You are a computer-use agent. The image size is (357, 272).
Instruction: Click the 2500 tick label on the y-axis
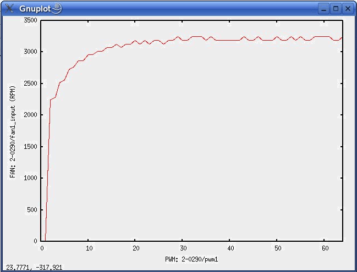(30, 84)
